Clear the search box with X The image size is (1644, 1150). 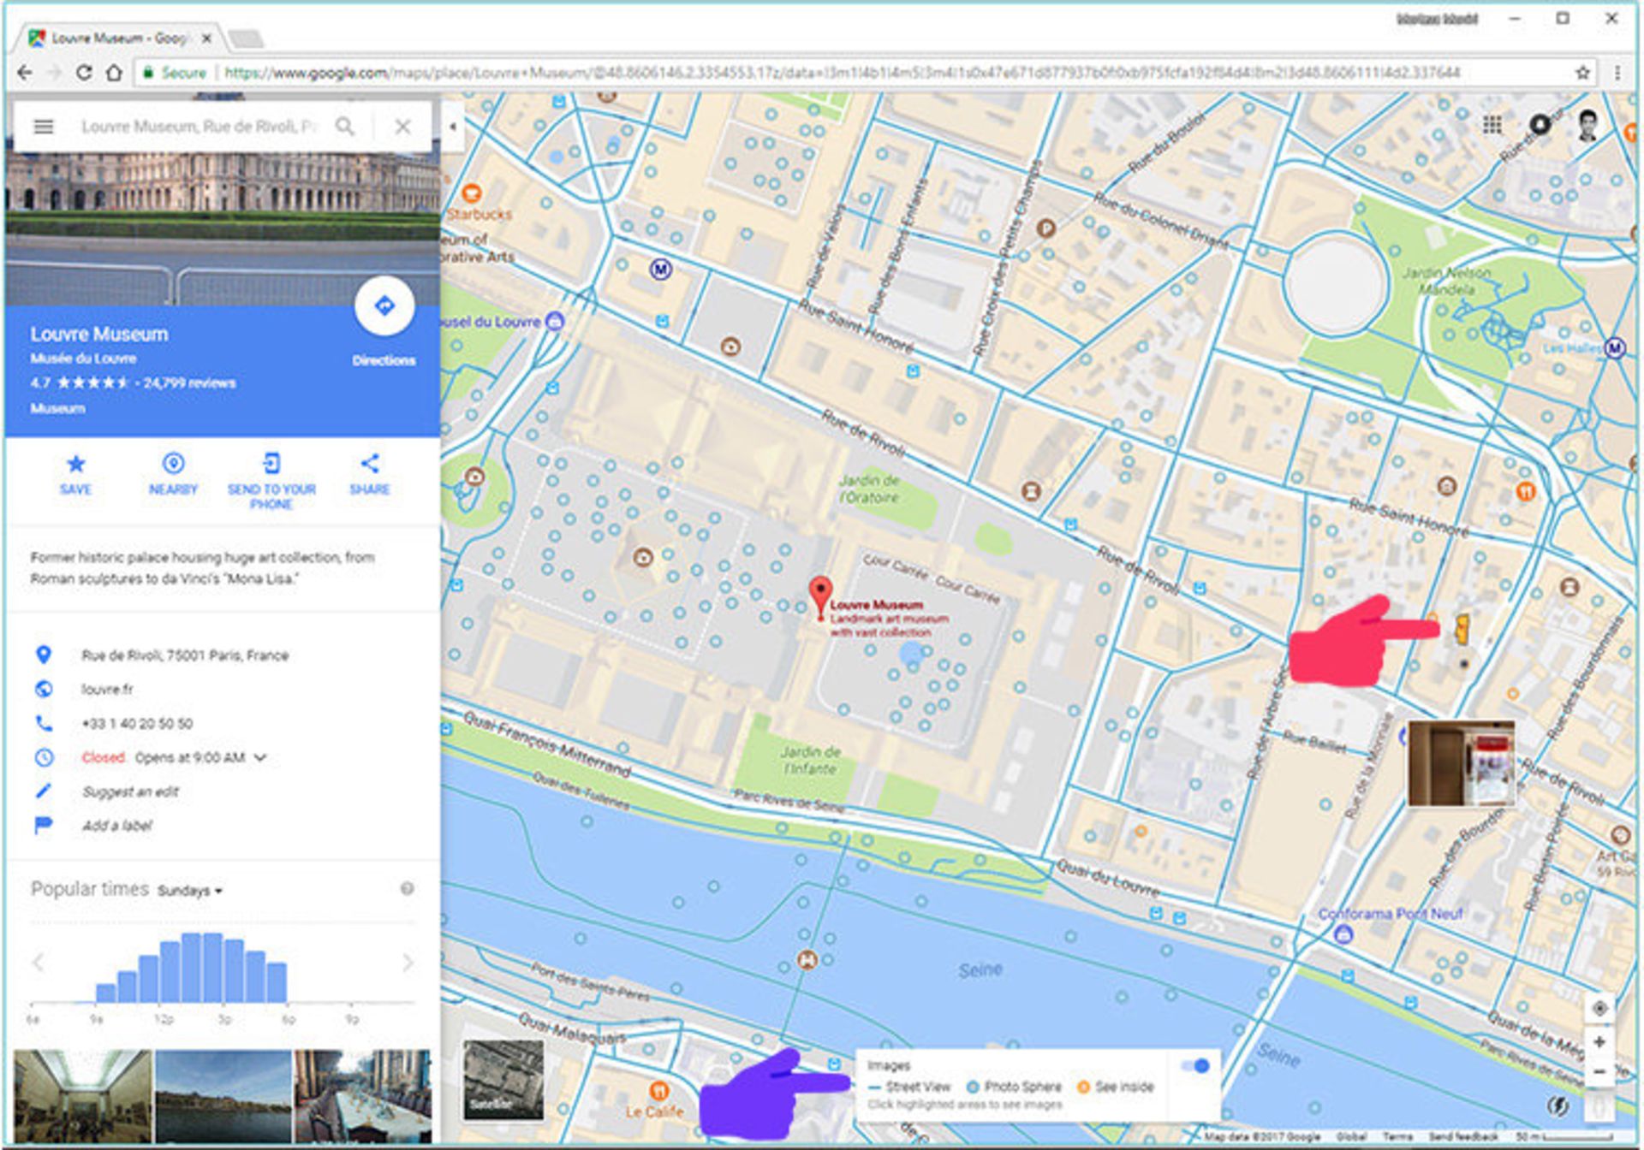pos(402,127)
